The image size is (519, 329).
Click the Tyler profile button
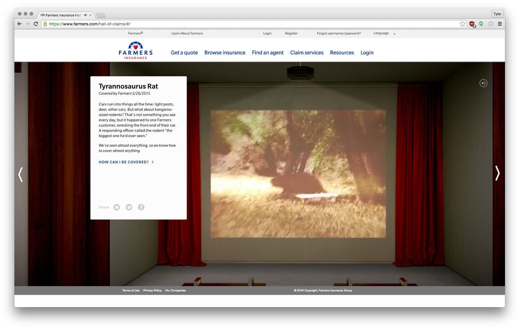[x=497, y=14]
